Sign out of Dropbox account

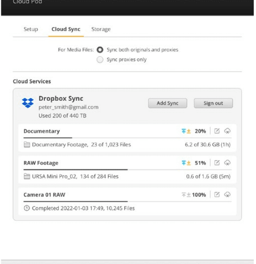(213, 103)
